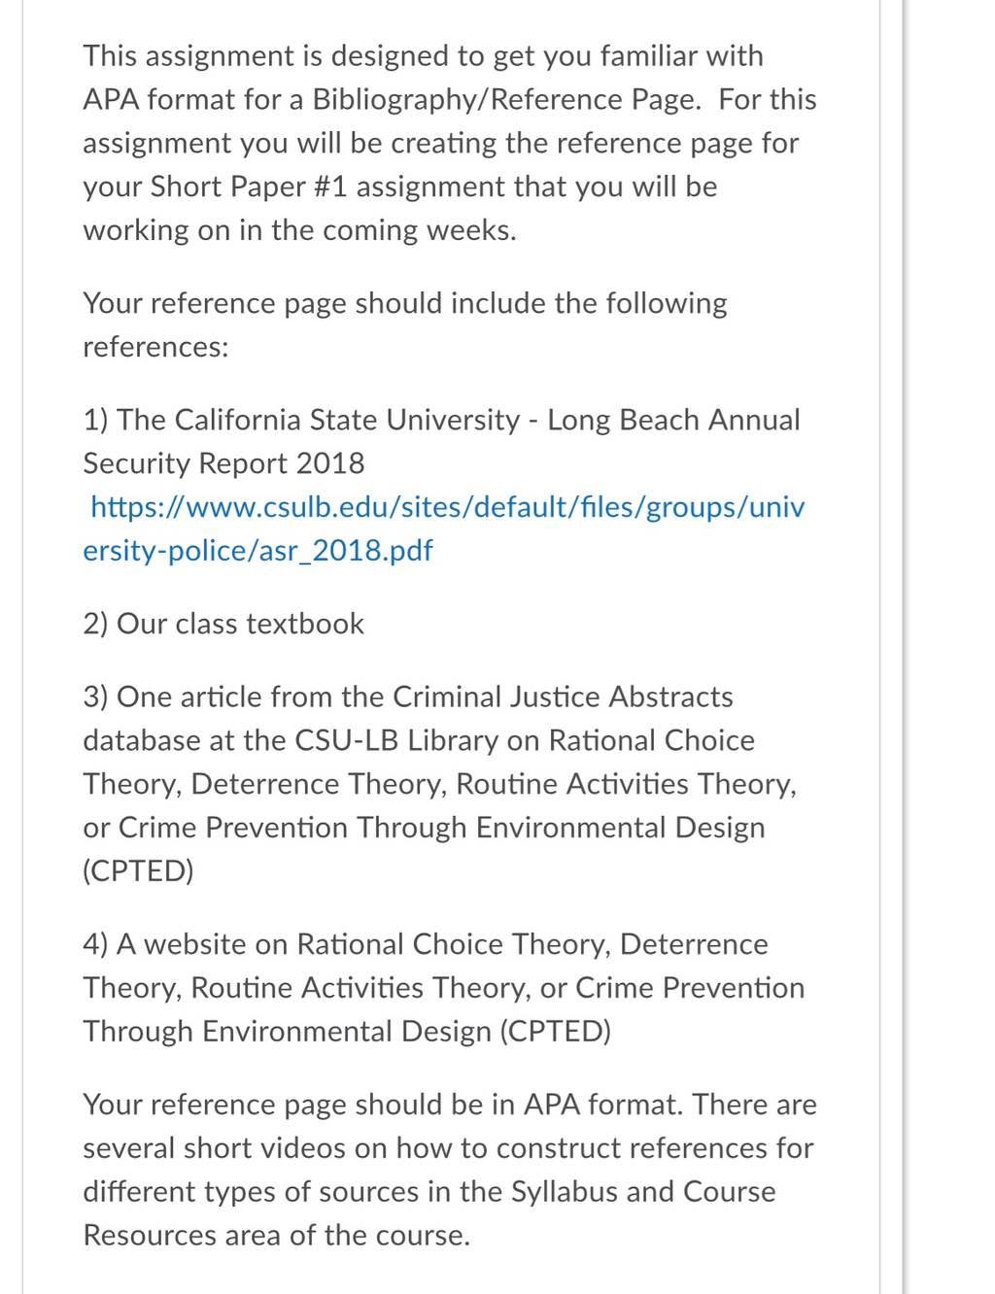Open the csulb.edu asr_2018.pdf link
The width and height of the screenshot is (995, 1294).
point(444,528)
